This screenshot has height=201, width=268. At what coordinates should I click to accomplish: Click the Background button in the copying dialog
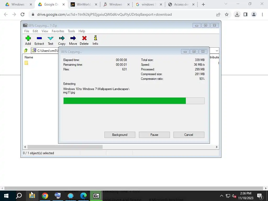coord(120,135)
